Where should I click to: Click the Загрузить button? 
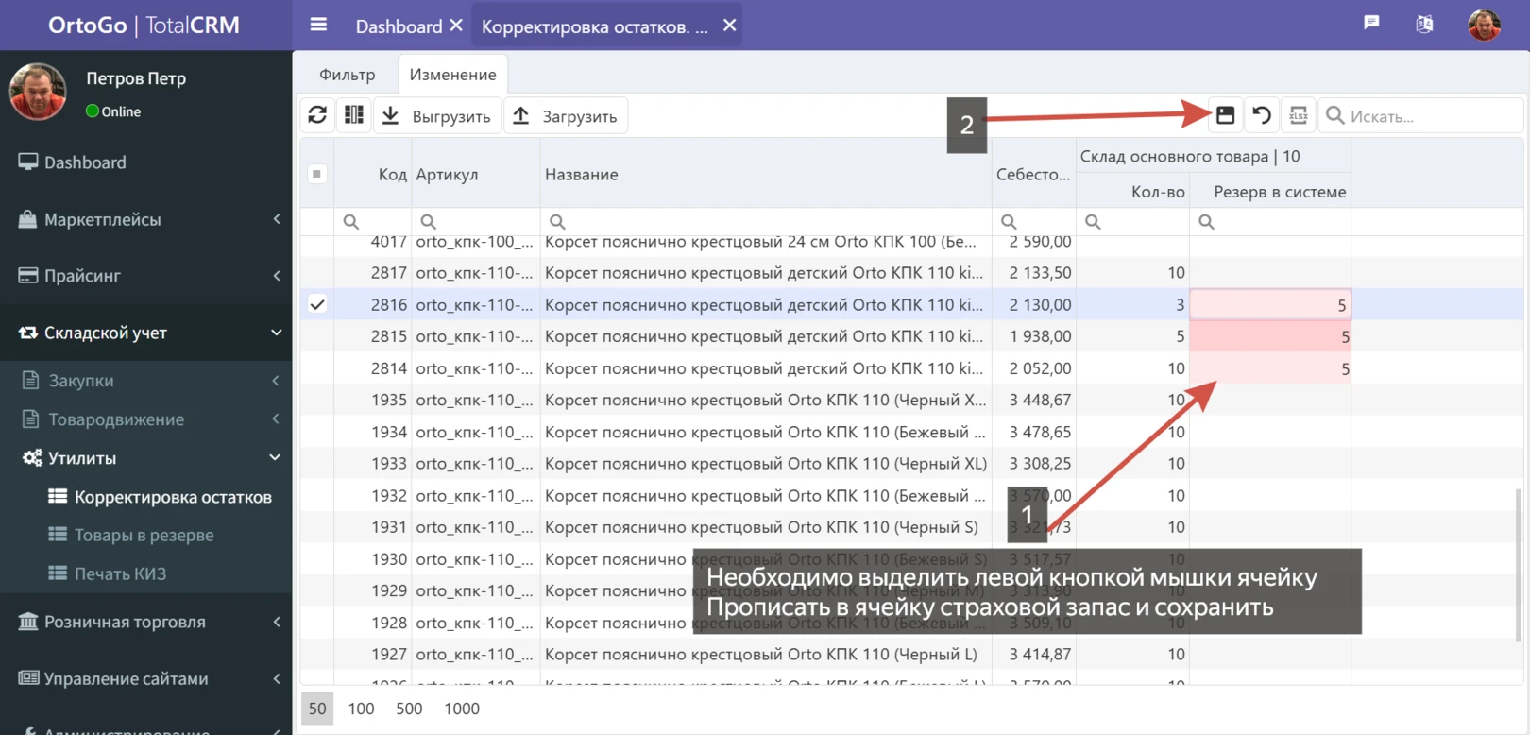(x=566, y=116)
